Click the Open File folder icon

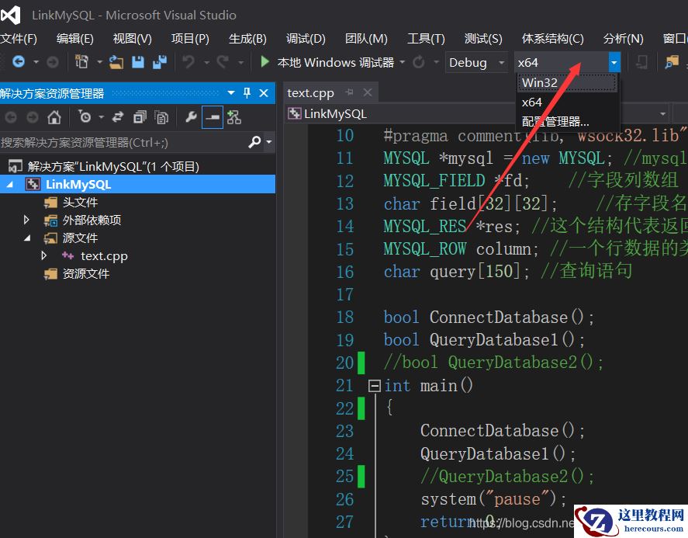click(x=116, y=62)
